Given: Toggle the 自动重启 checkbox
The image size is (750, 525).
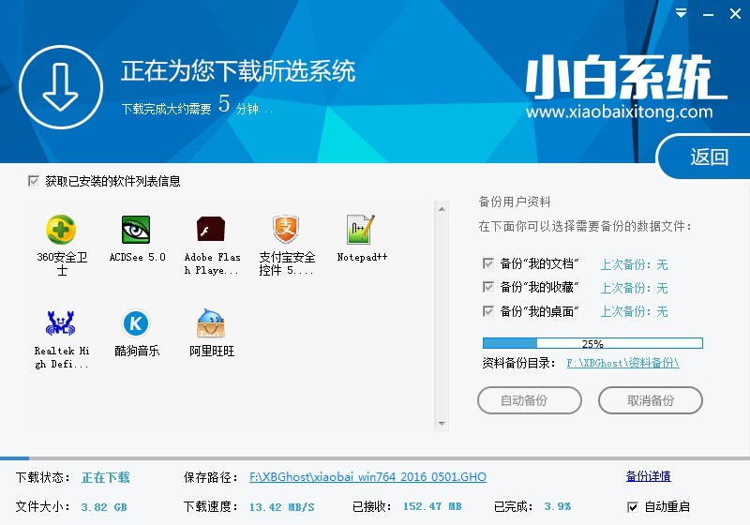Looking at the screenshot, I should tap(632, 507).
